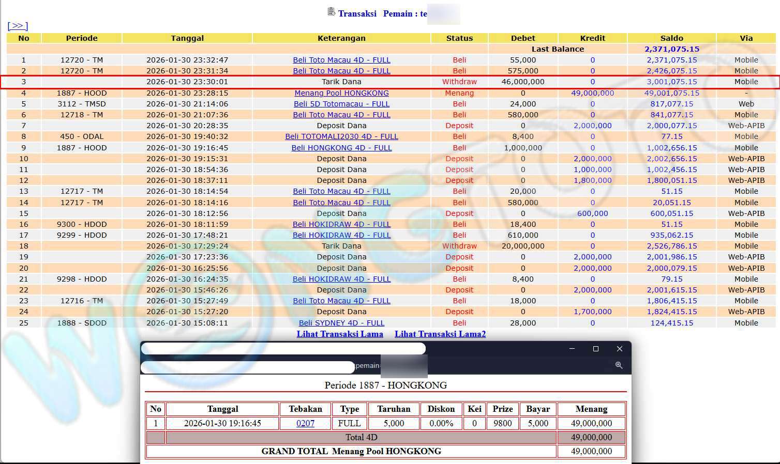
Task: Open Lihat Transaksi Lama2 link
Action: tap(440, 334)
